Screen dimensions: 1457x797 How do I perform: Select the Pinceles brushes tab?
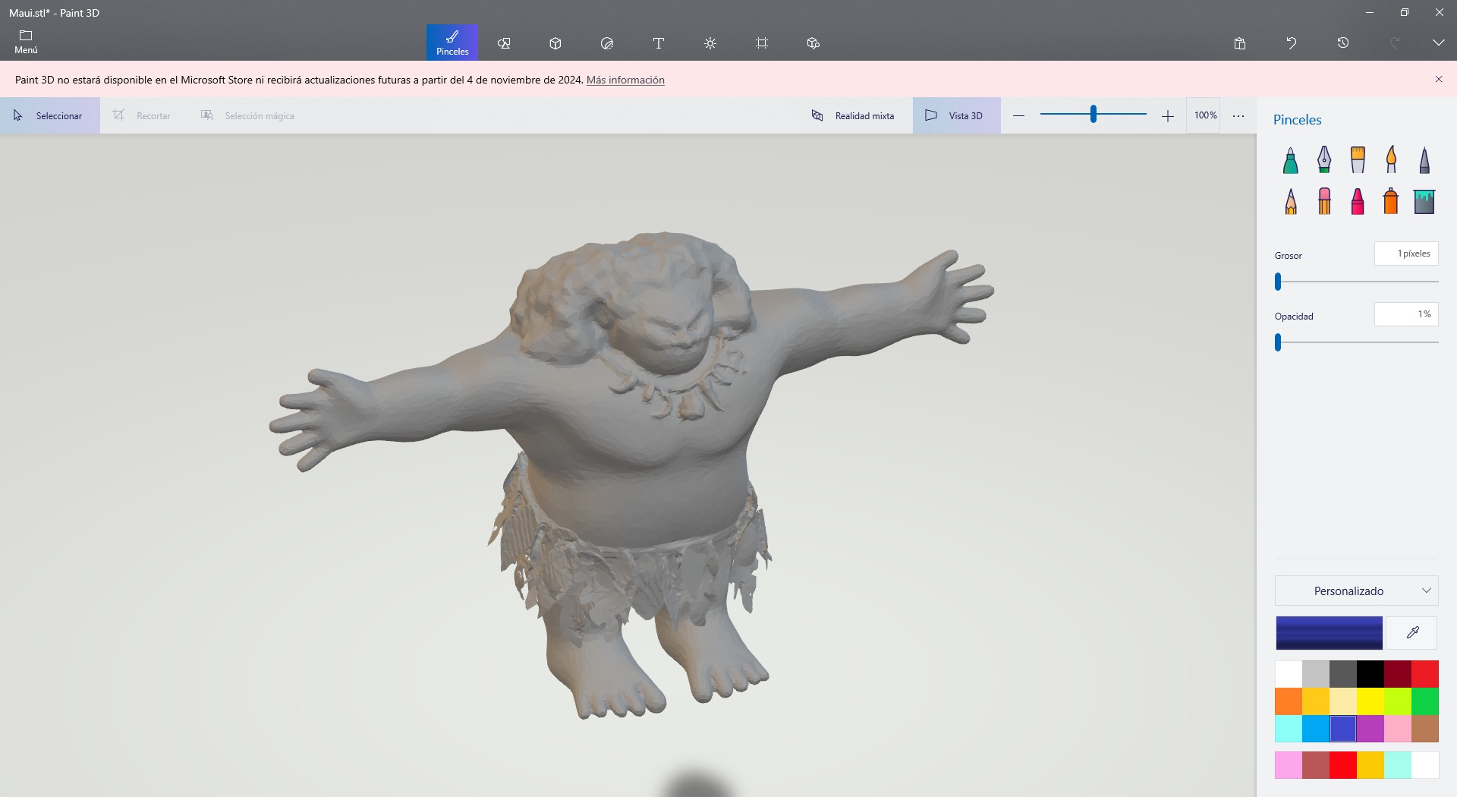coord(452,43)
